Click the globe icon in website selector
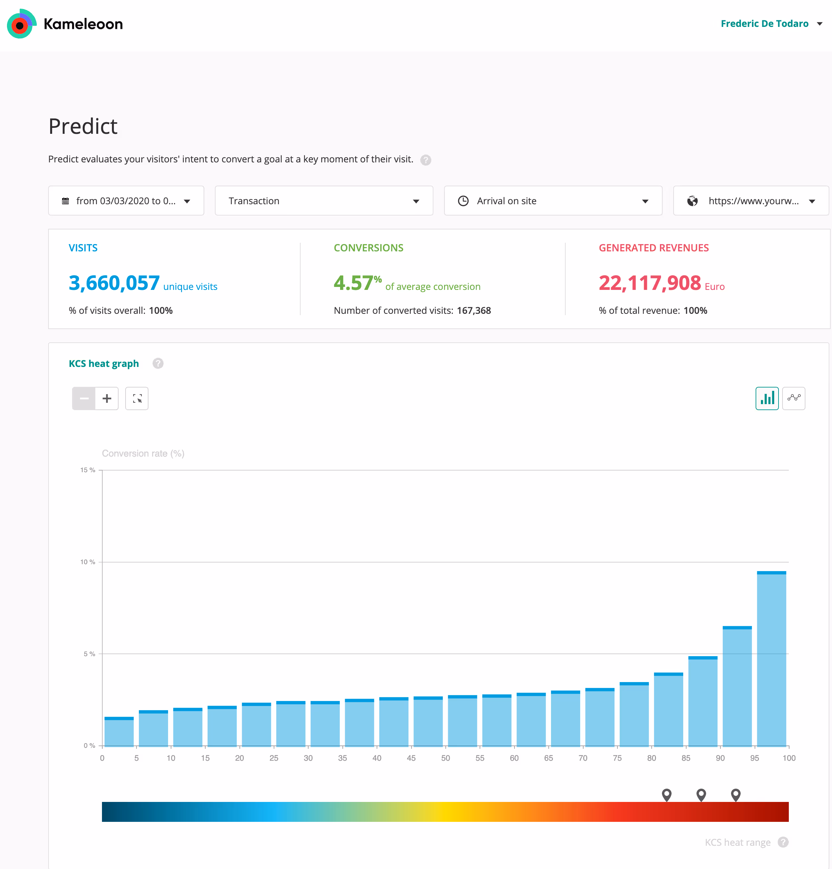 click(x=693, y=201)
